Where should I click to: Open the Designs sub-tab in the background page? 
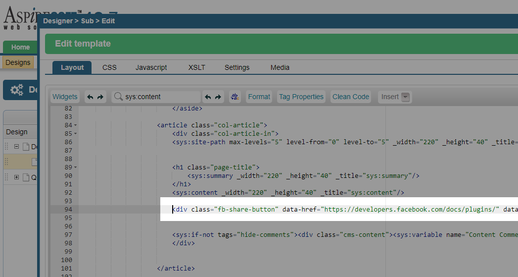coord(18,62)
